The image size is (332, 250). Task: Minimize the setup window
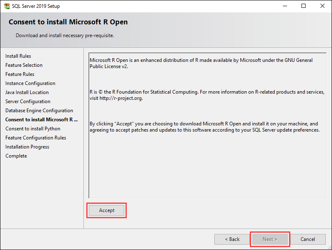tap(285, 6)
